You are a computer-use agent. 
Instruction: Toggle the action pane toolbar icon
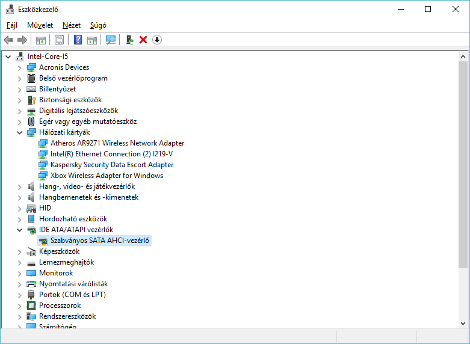92,40
